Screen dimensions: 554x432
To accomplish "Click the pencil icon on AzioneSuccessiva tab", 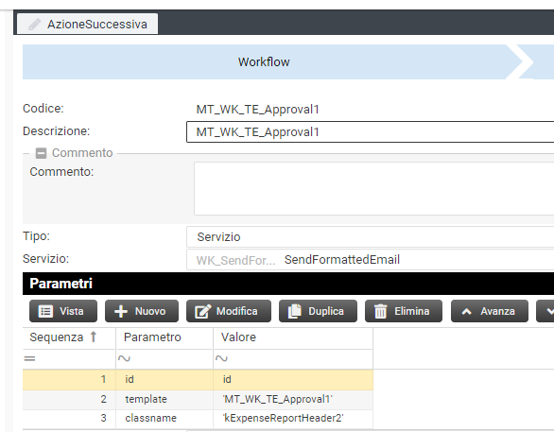I will 34,25.
